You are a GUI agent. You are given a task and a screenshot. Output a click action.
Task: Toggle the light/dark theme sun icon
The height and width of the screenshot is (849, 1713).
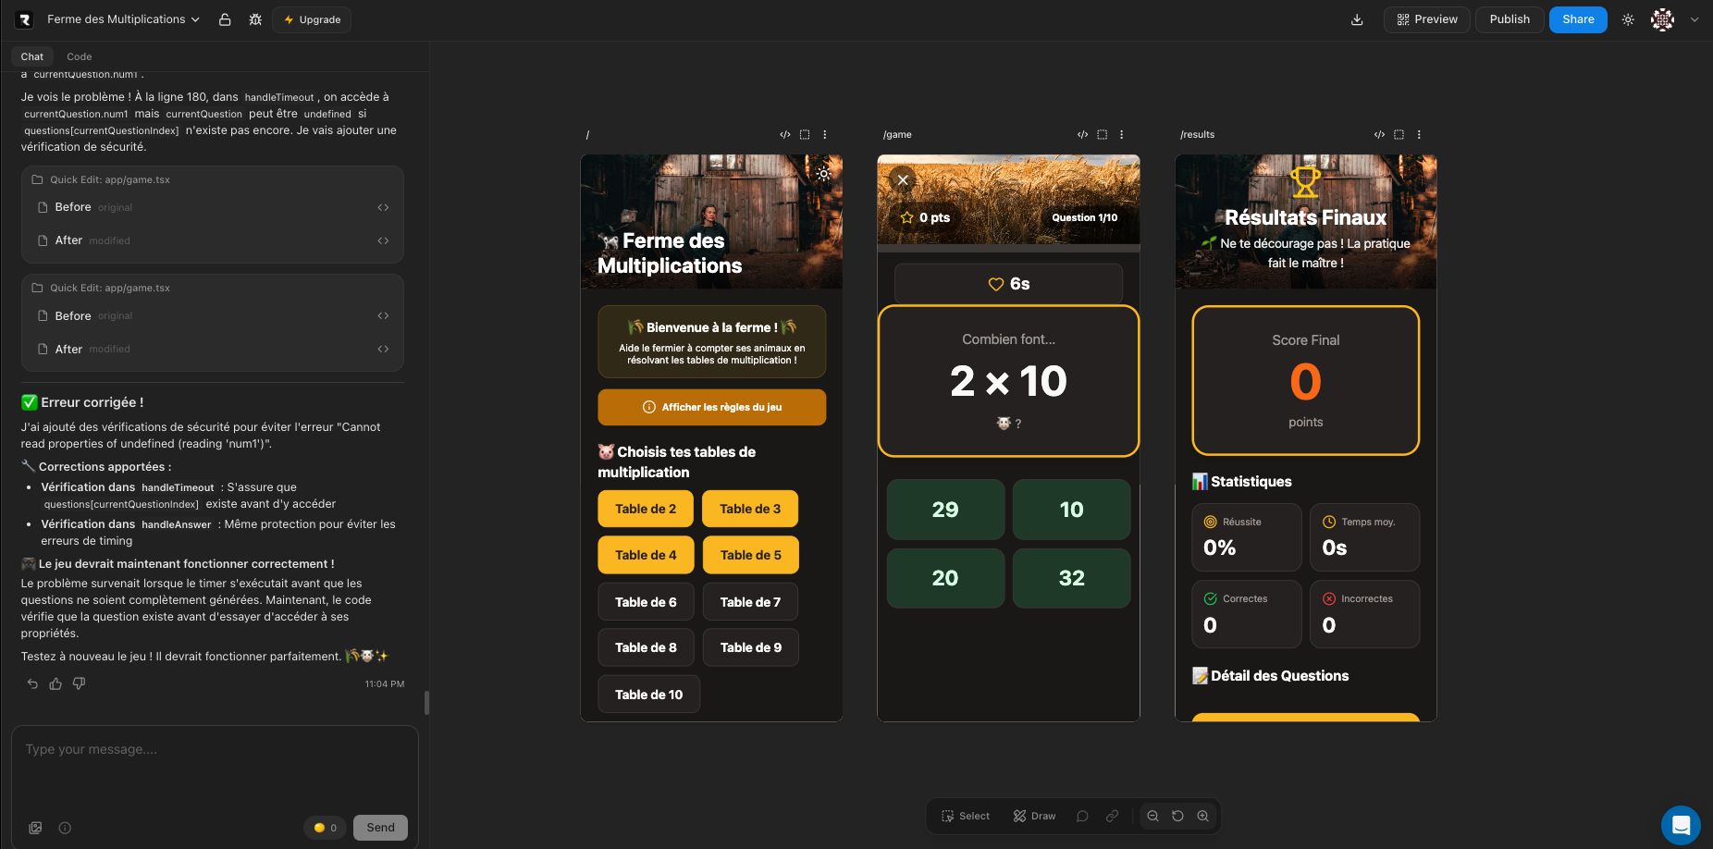pos(1628,19)
